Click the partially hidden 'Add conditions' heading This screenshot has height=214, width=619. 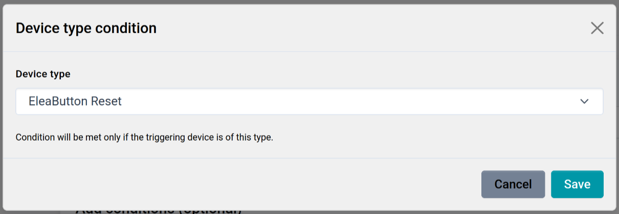159,210
